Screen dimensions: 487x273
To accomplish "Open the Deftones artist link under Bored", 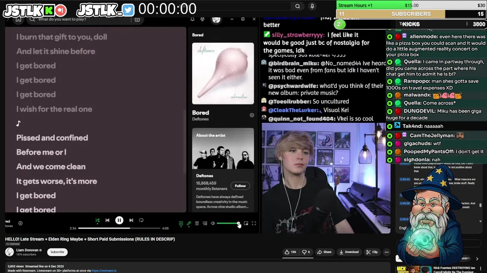I will tap(201, 119).
